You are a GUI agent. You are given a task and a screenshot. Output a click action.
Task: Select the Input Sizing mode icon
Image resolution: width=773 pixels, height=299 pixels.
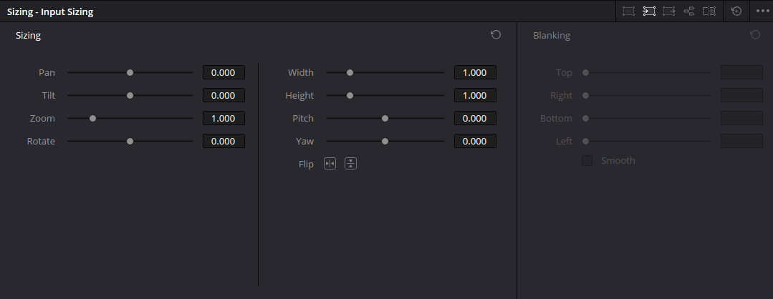point(649,11)
